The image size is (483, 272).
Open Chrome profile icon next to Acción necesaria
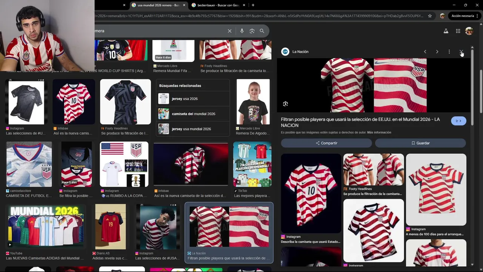point(442,16)
